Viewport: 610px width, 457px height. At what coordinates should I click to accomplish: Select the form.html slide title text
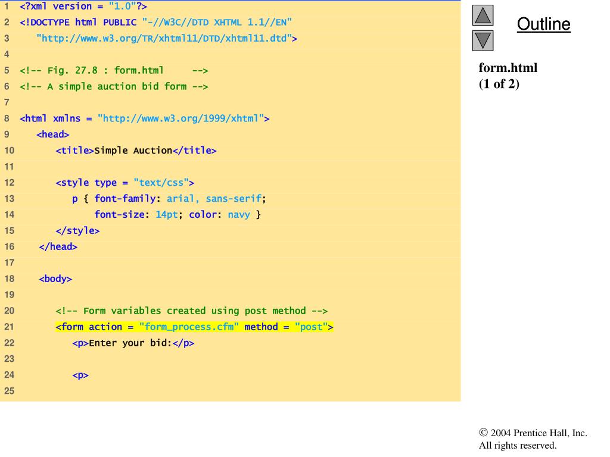coord(508,68)
